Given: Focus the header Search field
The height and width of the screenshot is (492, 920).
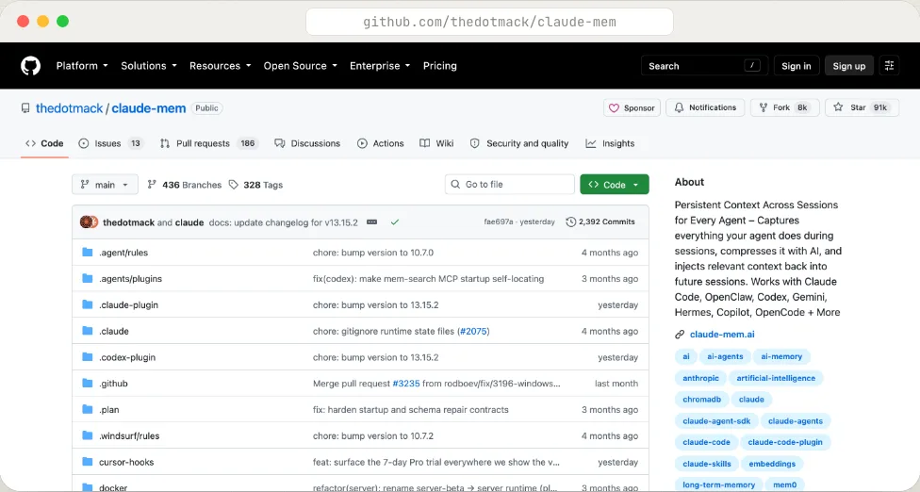Looking at the screenshot, I should point(704,66).
